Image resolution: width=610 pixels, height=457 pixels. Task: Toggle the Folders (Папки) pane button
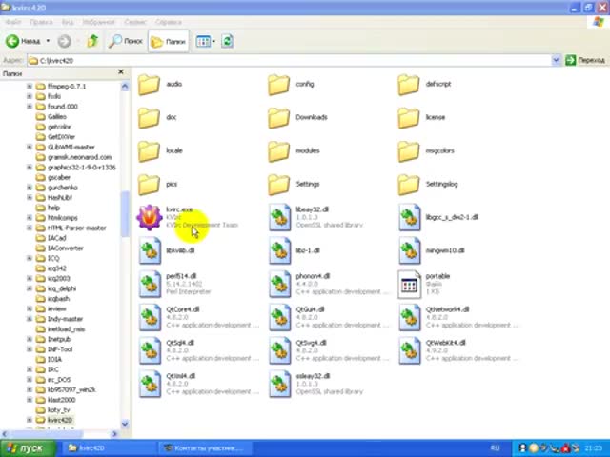click(169, 41)
